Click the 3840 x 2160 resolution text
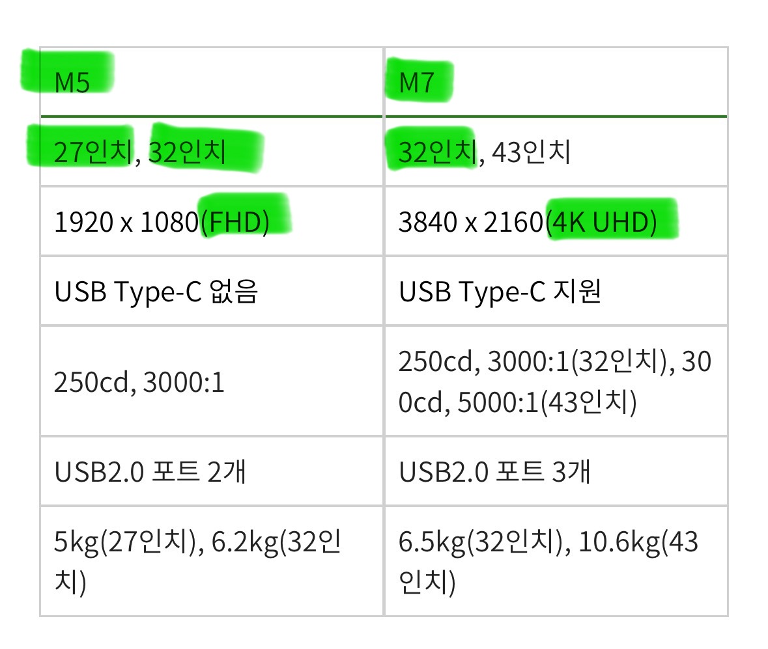 (x=471, y=222)
